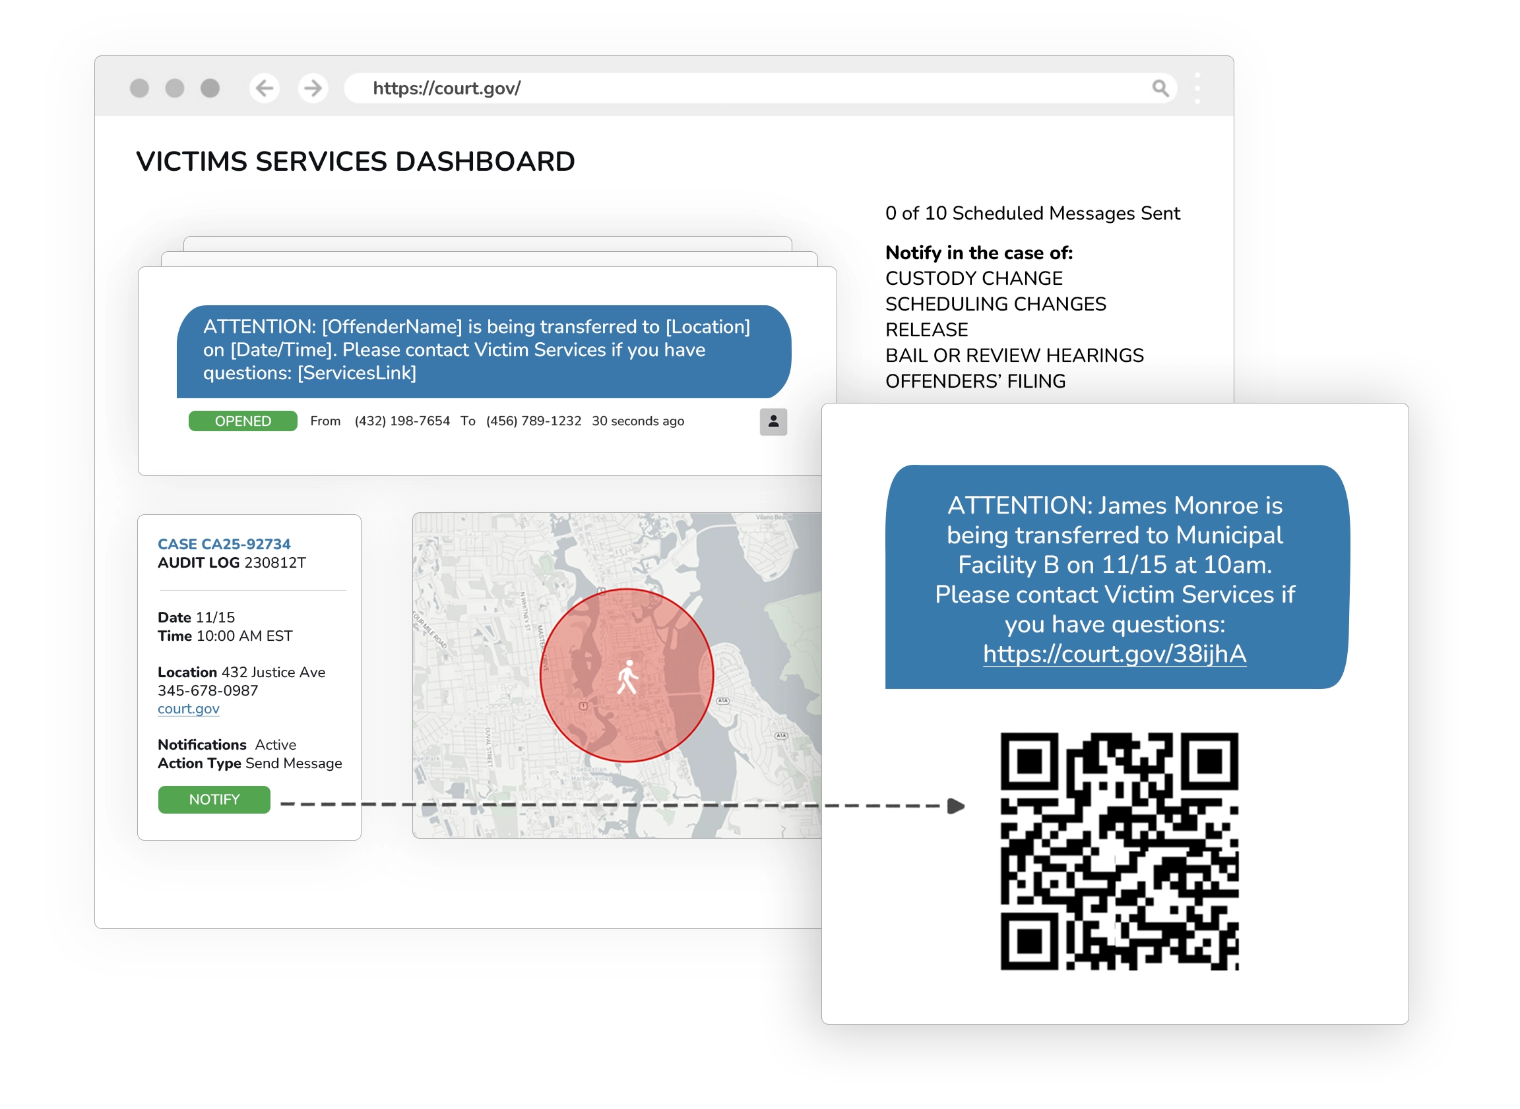The width and height of the screenshot is (1520, 1109).
Task: Click the James Monroe transfer message bubble
Action: point(1117,577)
